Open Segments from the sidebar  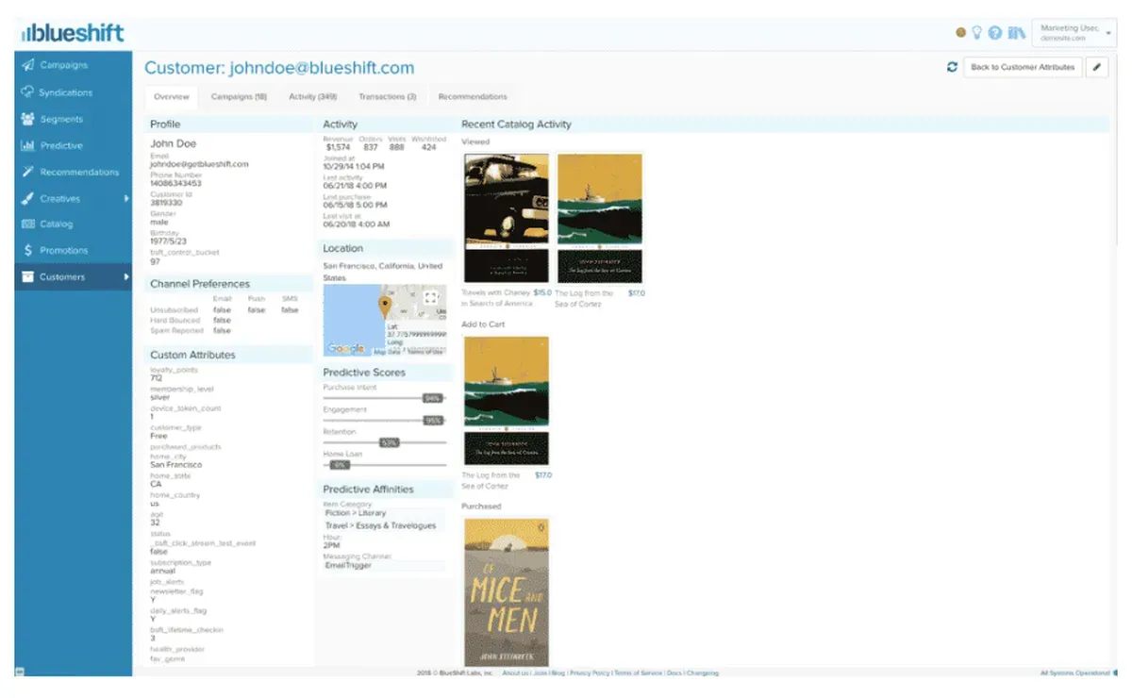point(61,120)
